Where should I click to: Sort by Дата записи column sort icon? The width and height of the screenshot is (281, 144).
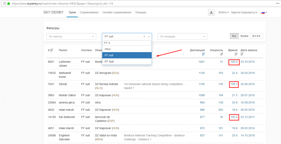click(x=242, y=54)
